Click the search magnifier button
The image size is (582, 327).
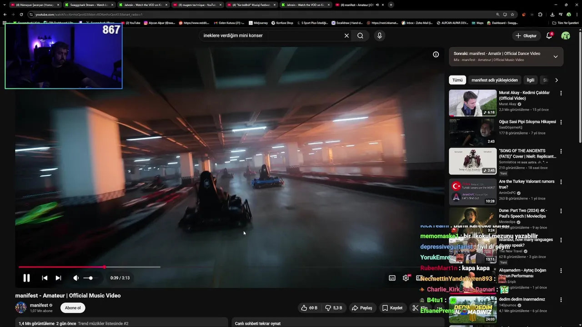360,35
